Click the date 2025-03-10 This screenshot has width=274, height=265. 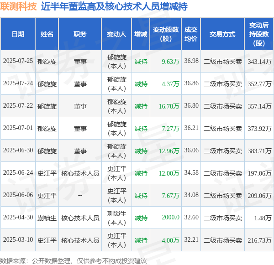tap(18, 240)
